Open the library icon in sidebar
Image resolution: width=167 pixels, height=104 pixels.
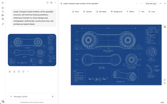coord(3,15)
